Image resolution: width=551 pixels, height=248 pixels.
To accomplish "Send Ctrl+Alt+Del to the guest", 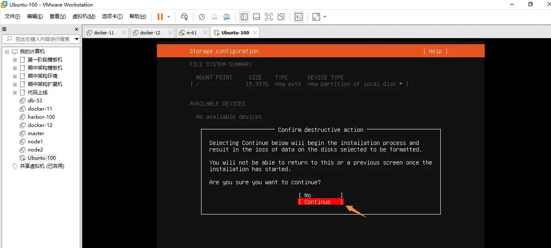I will click(184, 17).
